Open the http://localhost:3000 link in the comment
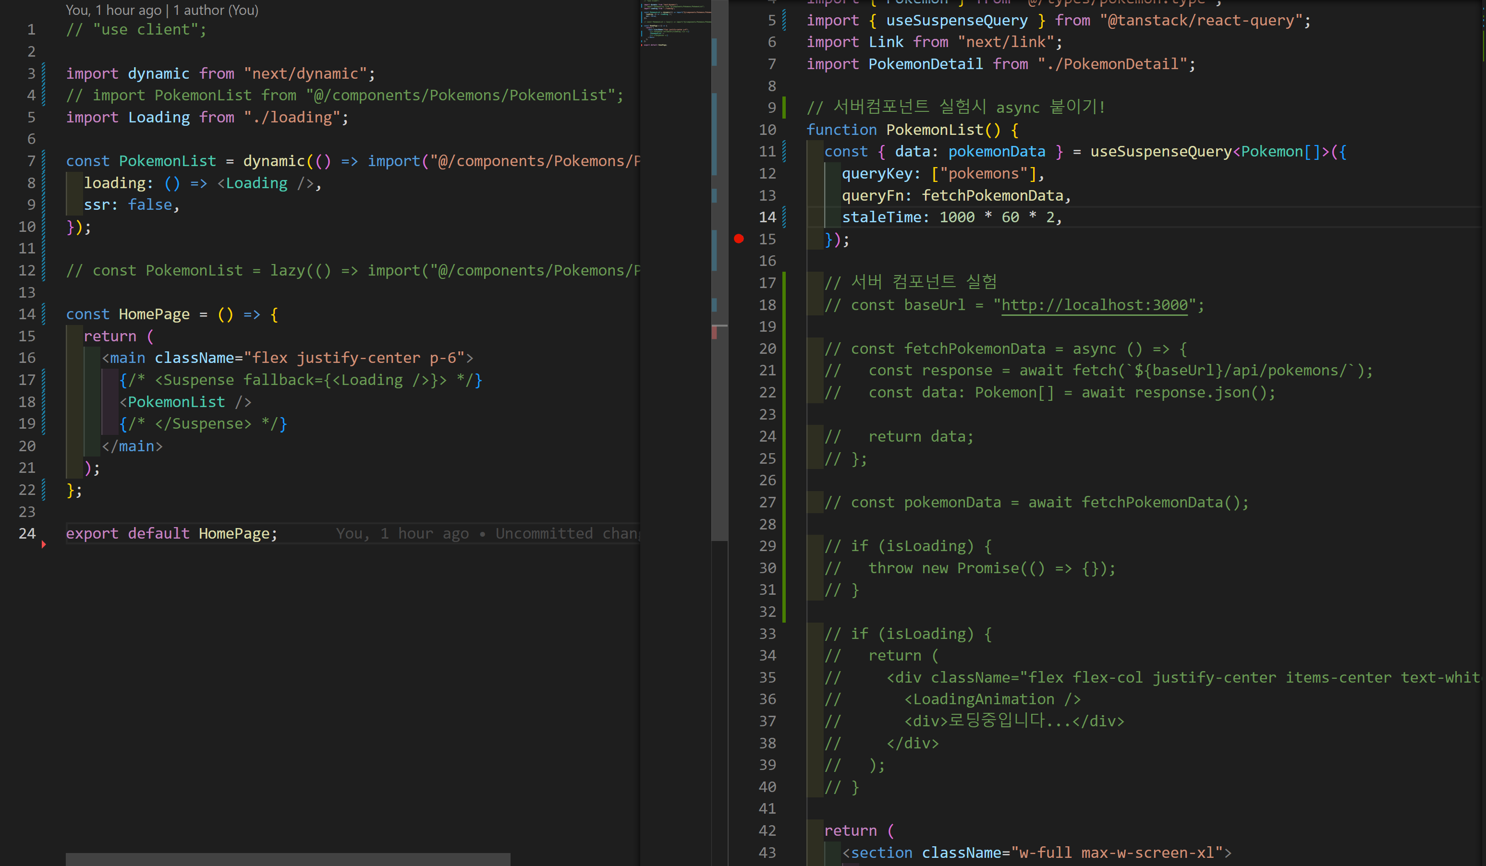 (1095, 305)
